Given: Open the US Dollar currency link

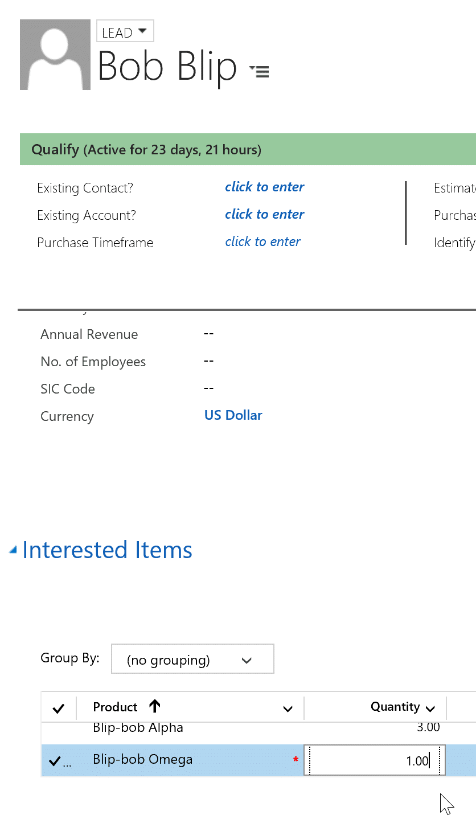Looking at the screenshot, I should coord(233,415).
